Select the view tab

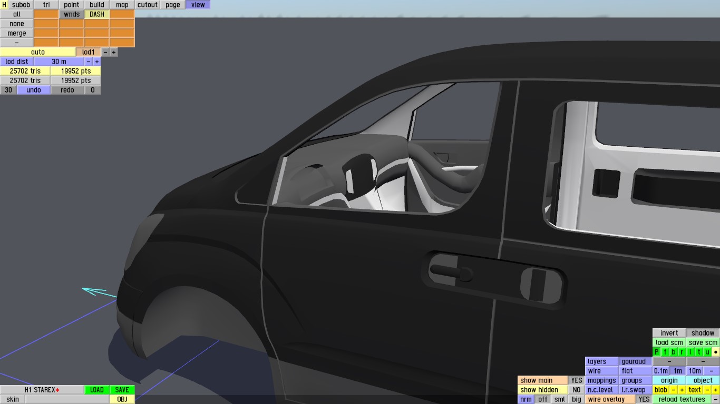(198, 5)
